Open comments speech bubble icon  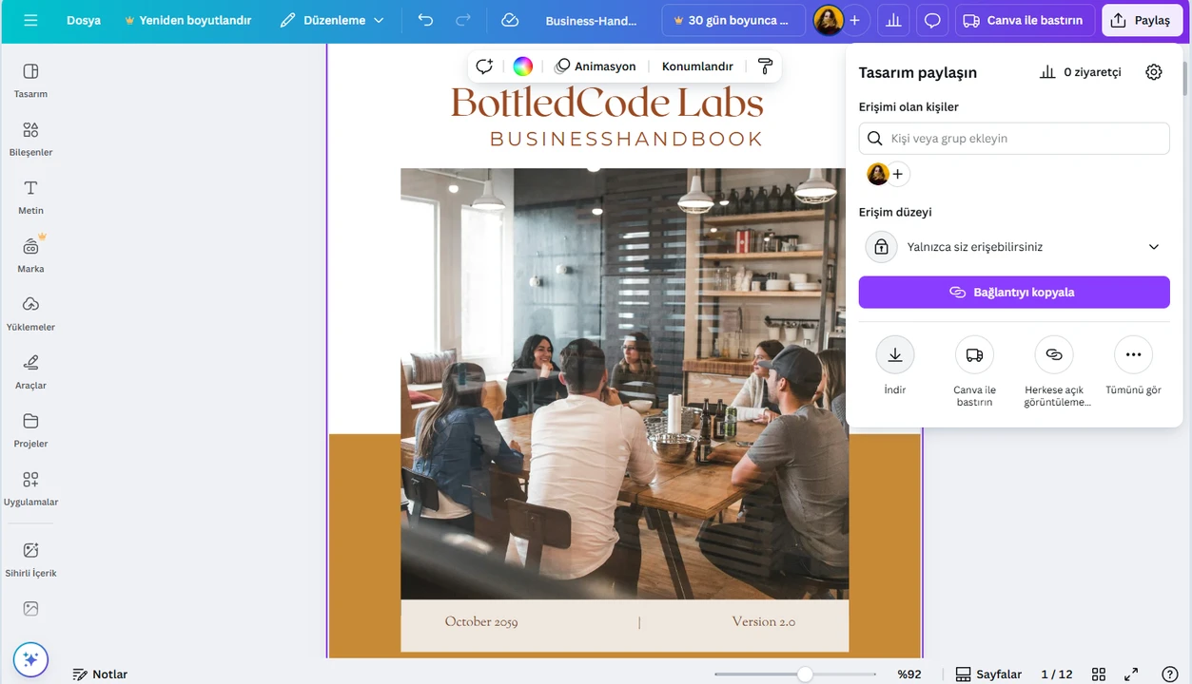pyautogui.click(x=933, y=20)
